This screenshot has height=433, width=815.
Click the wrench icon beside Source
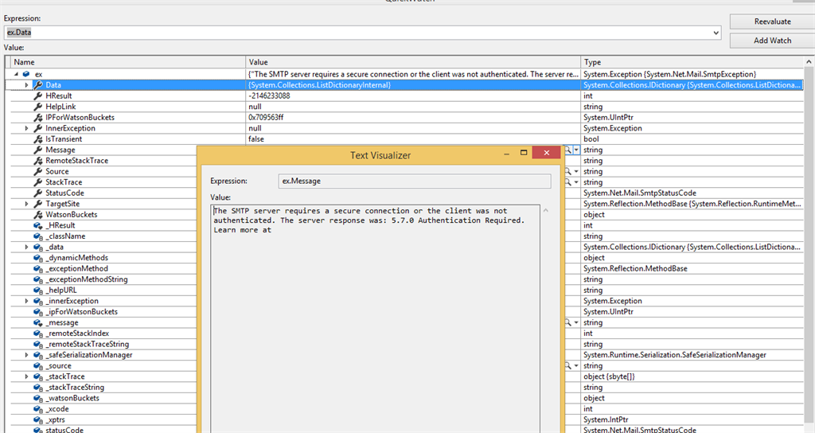[x=38, y=172]
